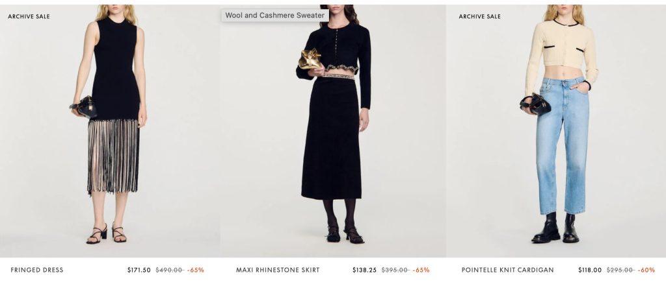Click the crossed-out $395.00 original price

395,270
